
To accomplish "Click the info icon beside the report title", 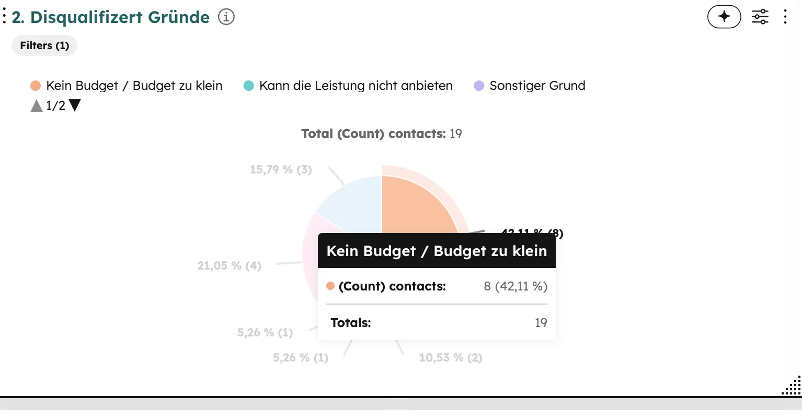I will [225, 17].
